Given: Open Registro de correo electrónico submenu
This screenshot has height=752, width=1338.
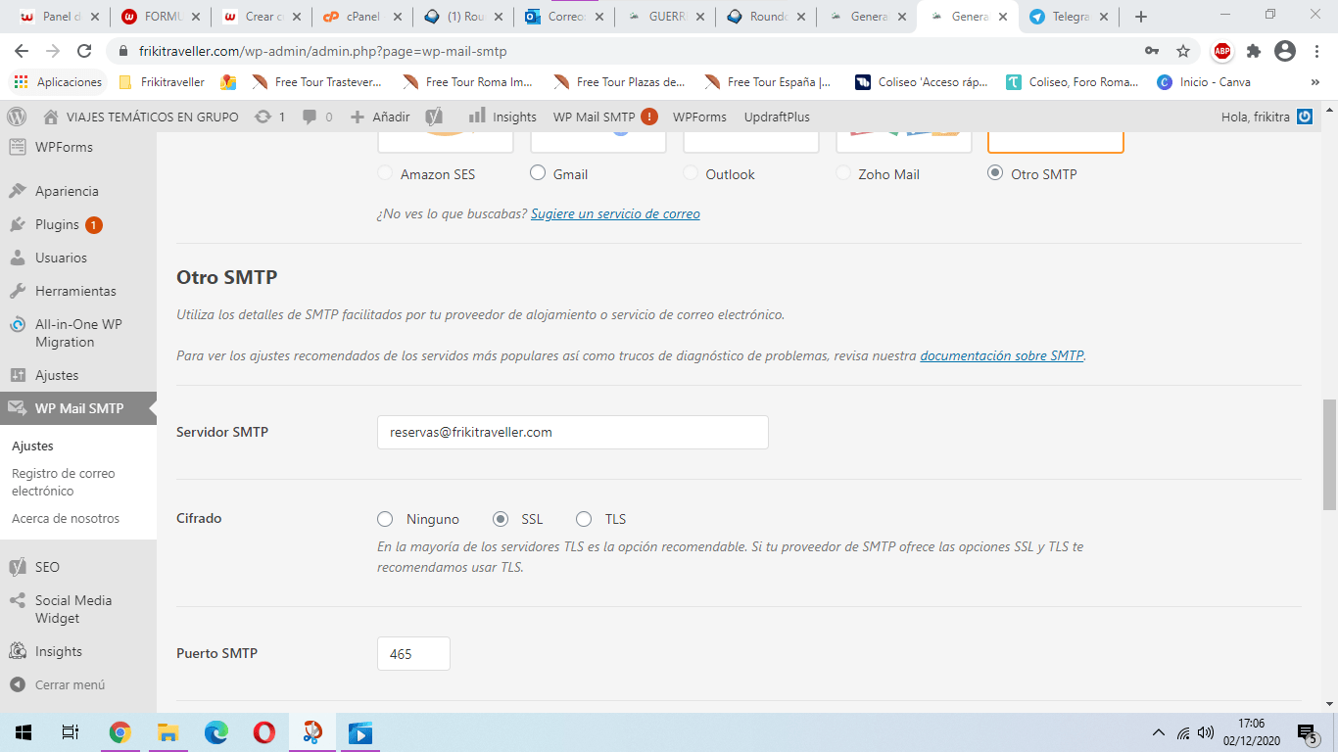Looking at the screenshot, I should coord(64,482).
